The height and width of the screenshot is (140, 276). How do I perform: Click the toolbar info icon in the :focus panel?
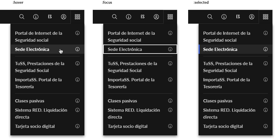[129, 17]
